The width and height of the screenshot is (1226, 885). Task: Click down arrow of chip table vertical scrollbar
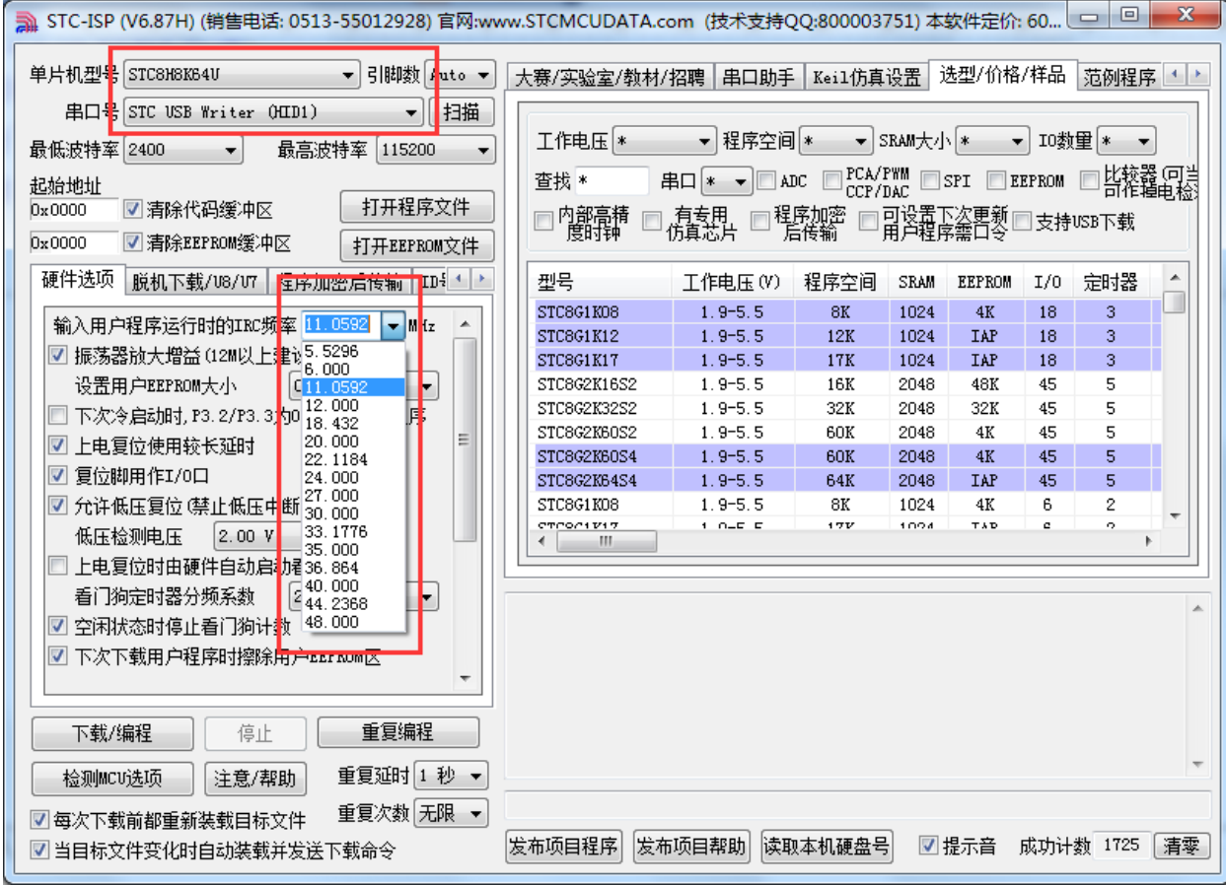point(1174,515)
